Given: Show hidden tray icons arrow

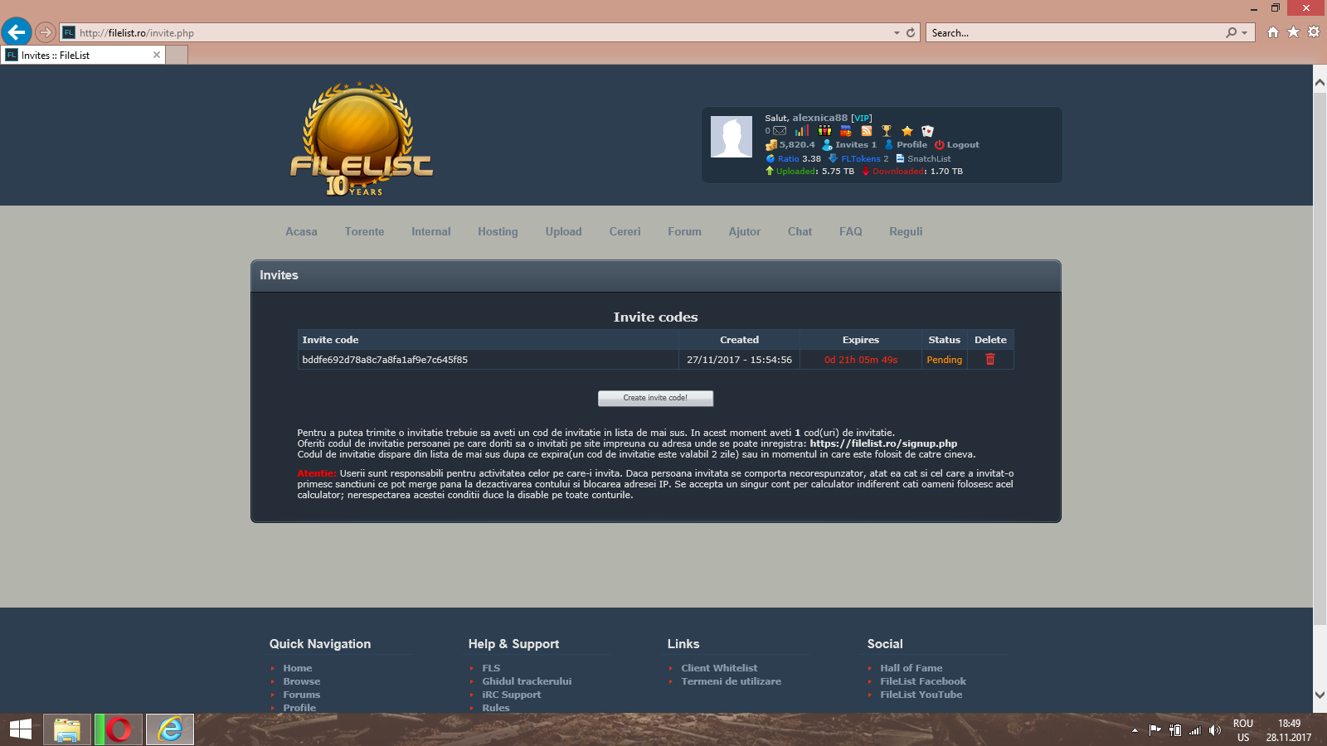Looking at the screenshot, I should click(1135, 730).
